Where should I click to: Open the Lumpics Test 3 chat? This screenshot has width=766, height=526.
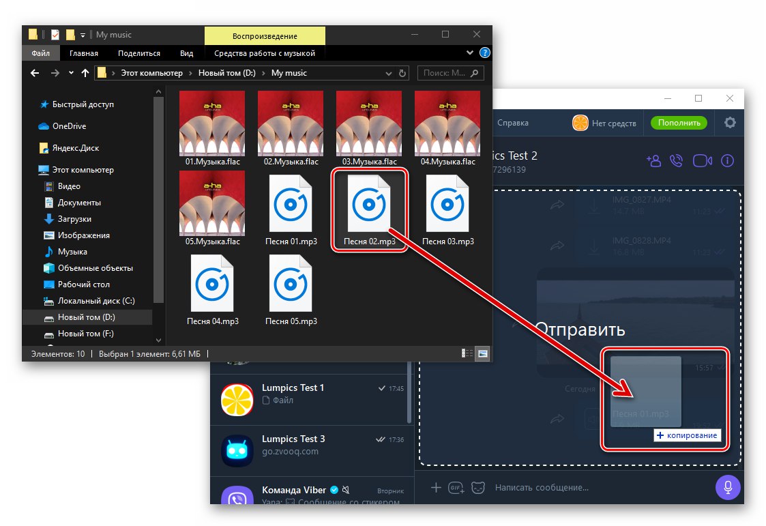312,451
